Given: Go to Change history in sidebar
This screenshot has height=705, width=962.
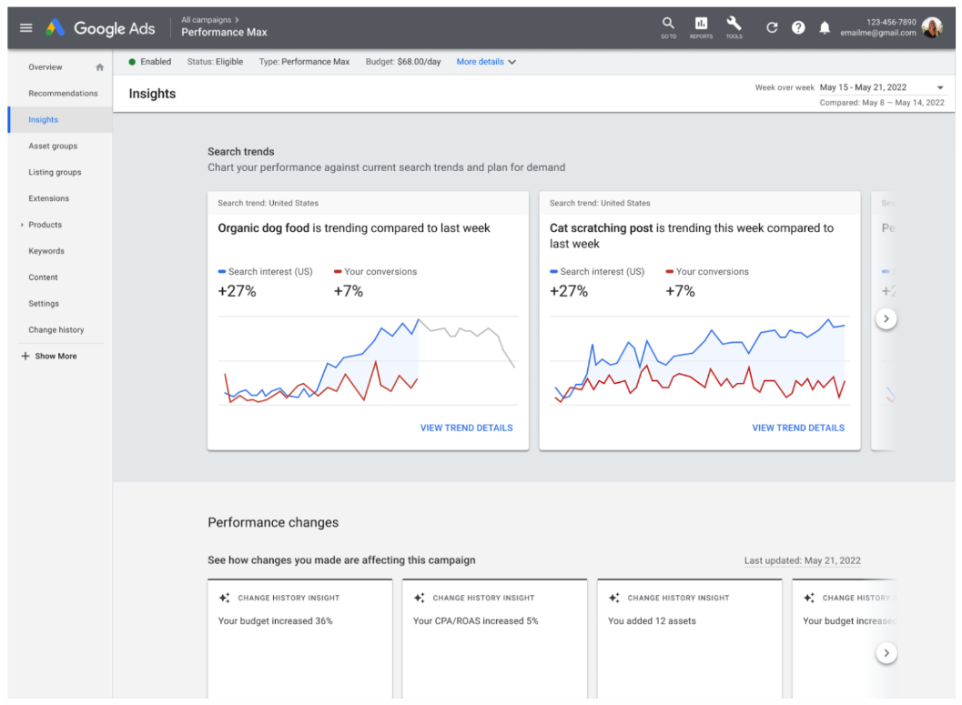Looking at the screenshot, I should [x=56, y=330].
